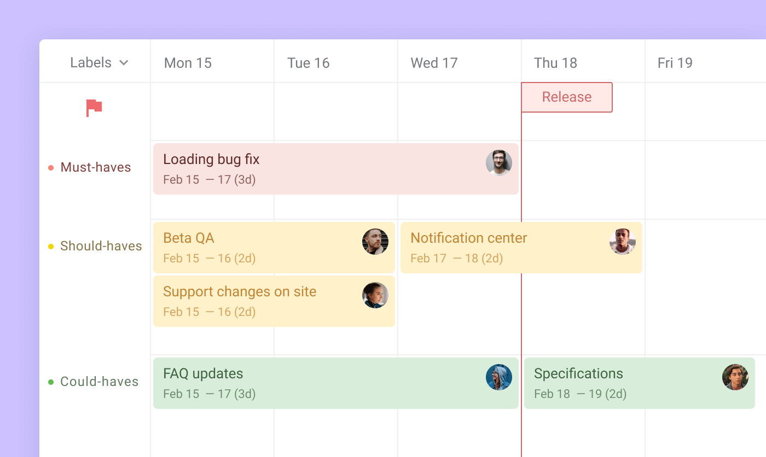
Task: Select the Must-haves label row
Action: click(96, 167)
